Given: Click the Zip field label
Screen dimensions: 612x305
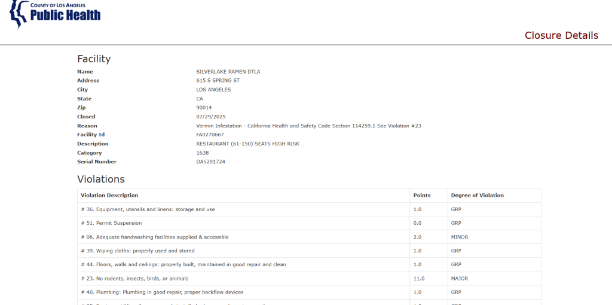Looking at the screenshot, I should [x=81, y=108].
